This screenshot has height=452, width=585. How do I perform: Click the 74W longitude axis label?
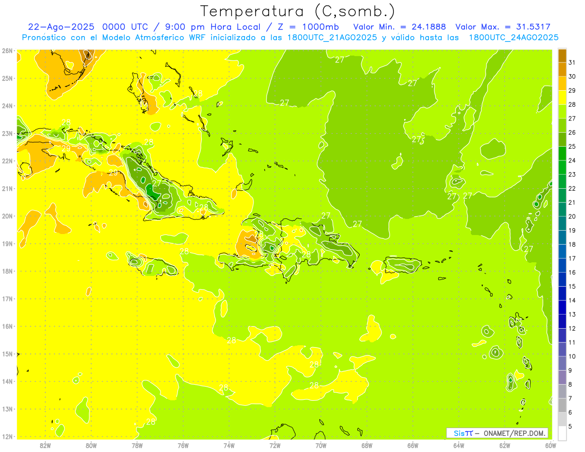pyautogui.click(x=229, y=445)
